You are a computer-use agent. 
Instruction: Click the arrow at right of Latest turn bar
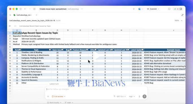pos(141,84)
